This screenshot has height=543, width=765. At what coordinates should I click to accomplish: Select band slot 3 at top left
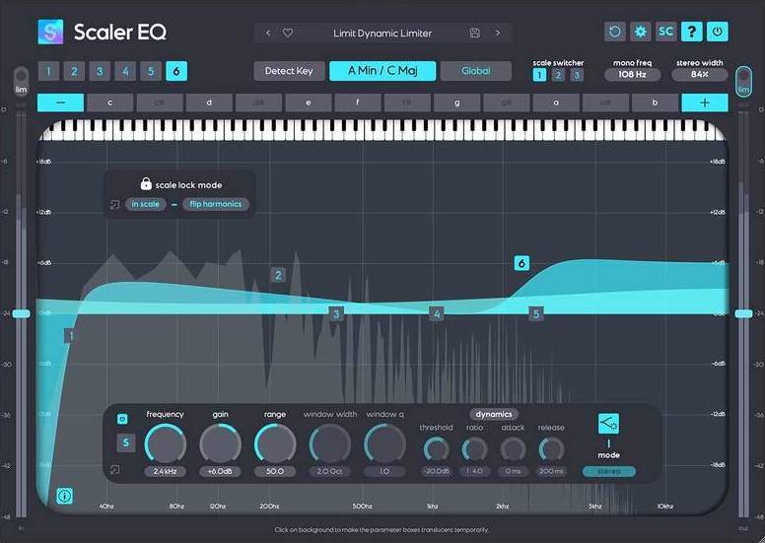99,71
